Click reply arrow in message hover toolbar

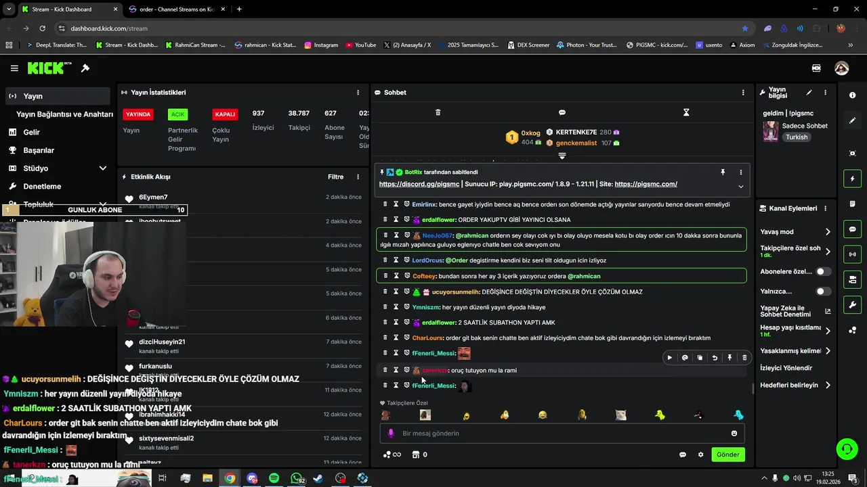pyautogui.click(x=715, y=358)
